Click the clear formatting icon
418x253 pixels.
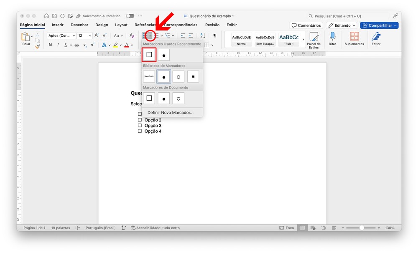tap(132, 35)
